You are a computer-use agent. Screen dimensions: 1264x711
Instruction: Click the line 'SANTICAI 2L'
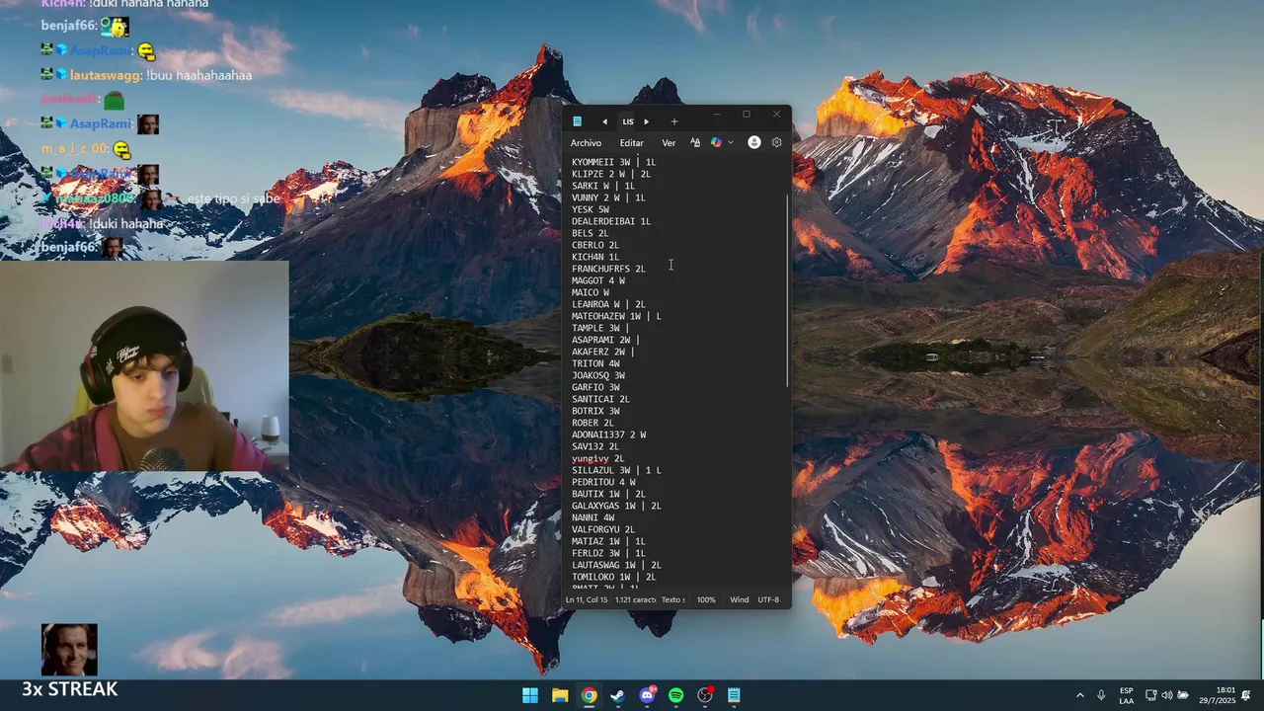pos(600,399)
